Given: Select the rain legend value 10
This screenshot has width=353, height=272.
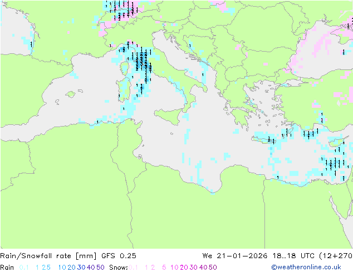Looking at the screenshot, I should tap(62, 268).
